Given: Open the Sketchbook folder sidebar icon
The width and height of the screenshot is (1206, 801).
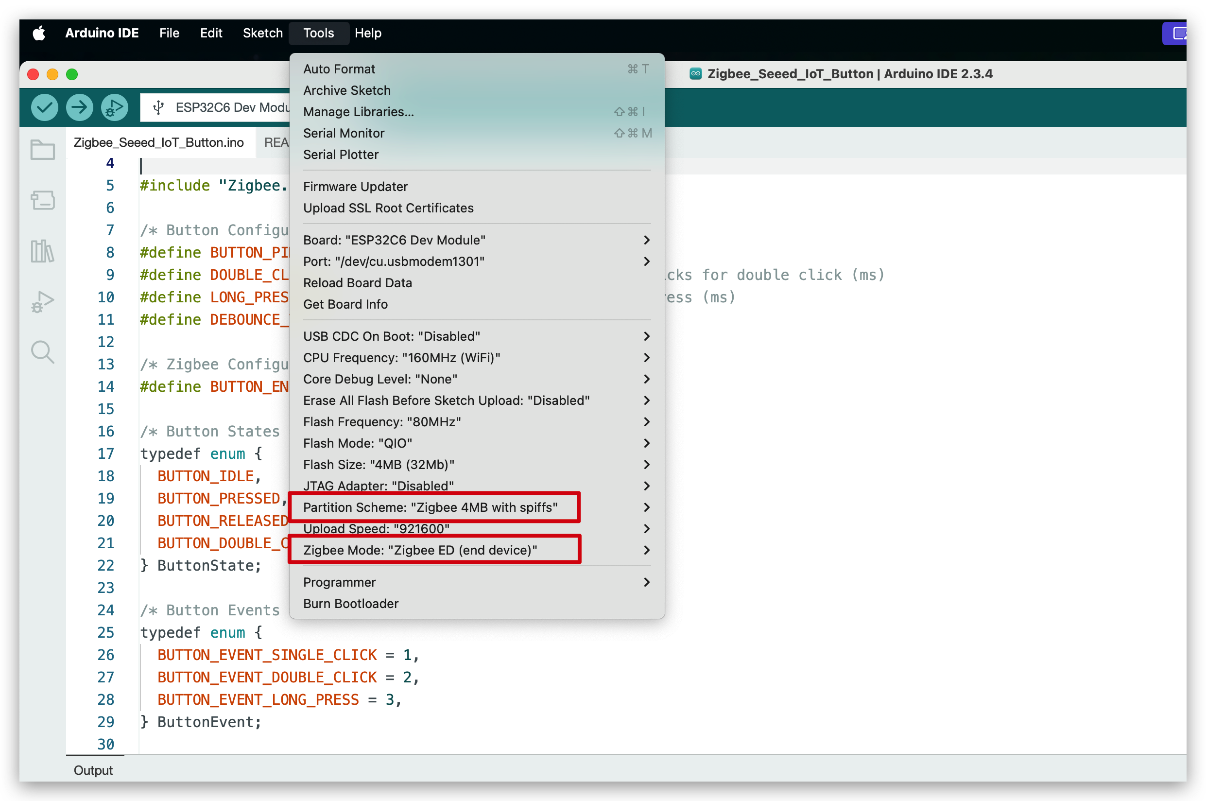Looking at the screenshot, I should click(42, 150).
